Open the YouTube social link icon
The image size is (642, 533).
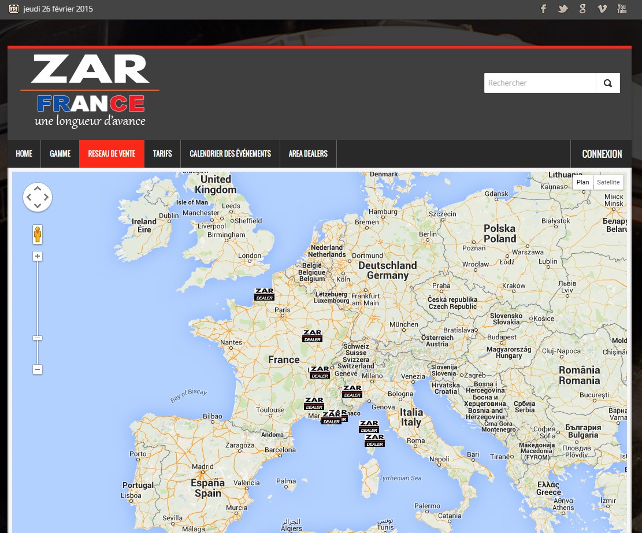(x=622, y=9)
